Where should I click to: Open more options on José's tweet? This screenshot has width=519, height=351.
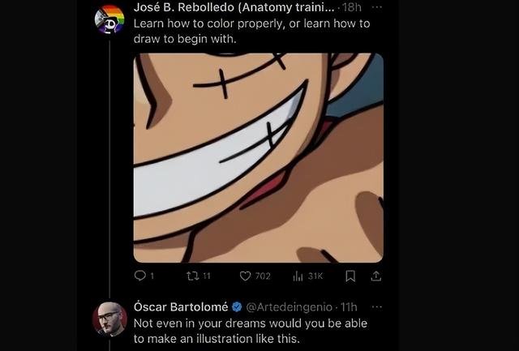tap(377, 7)
